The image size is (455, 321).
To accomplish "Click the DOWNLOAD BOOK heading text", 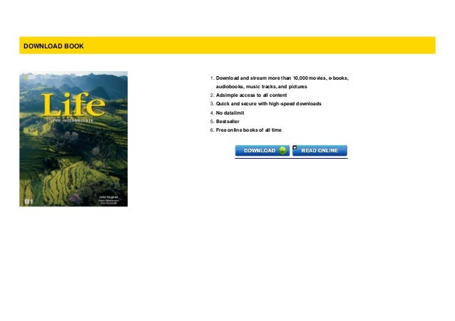I will tap(53, 46).
